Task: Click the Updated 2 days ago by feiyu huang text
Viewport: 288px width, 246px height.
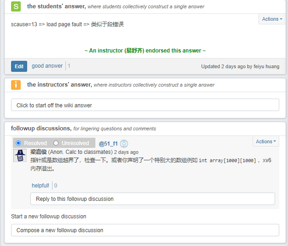Action: coord(240,66)
